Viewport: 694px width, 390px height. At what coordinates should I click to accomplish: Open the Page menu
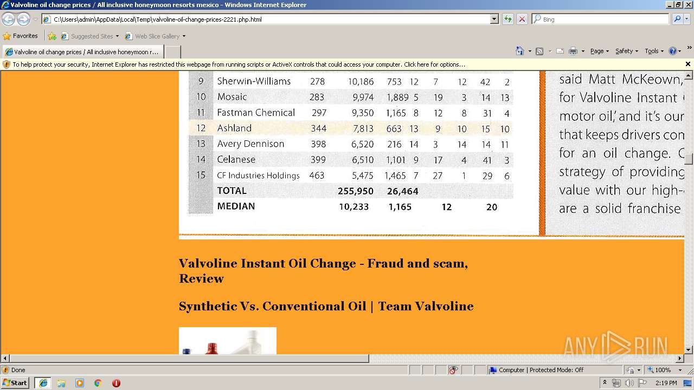[x=599, y=51]
